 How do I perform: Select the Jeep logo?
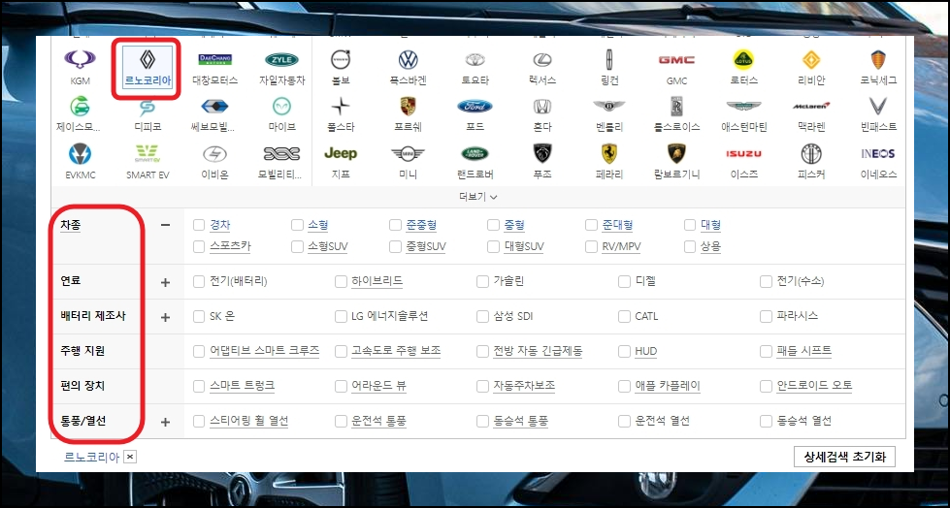point(341,153)
